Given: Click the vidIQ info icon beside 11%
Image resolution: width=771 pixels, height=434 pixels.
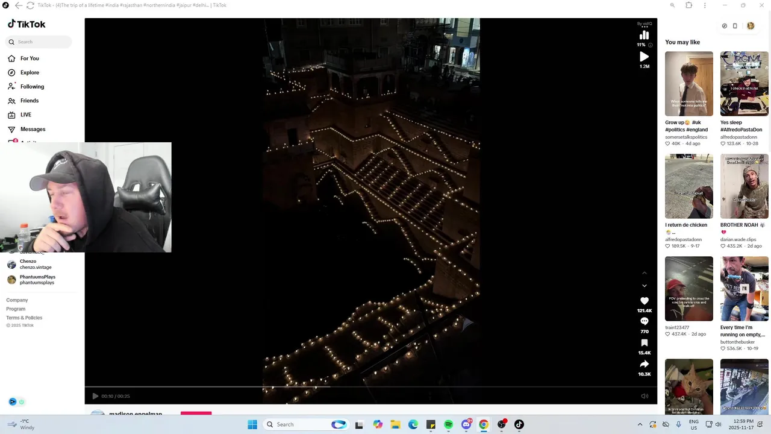Looking at the screenshot, I should [x=650, y=45].
